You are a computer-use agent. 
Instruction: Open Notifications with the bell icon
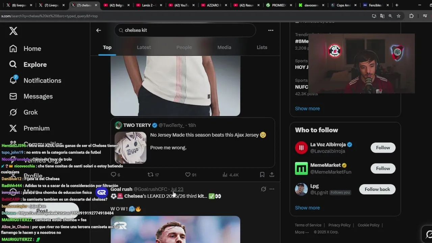[x=35, y=80]
